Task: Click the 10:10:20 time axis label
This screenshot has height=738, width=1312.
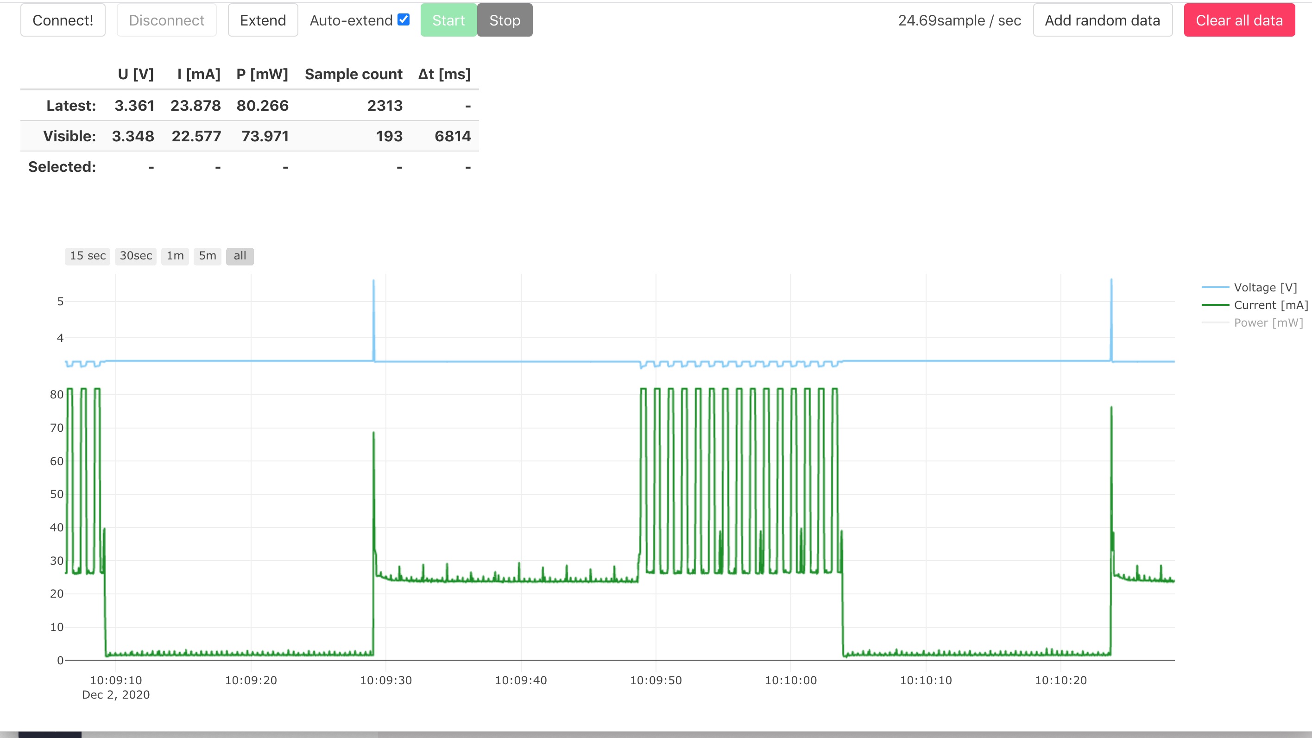Action: pyautogui.click(x=1061, y=680)
